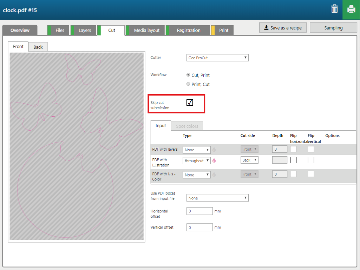
Task: Expand Use PDF boxes from input file dropdown
Action: click(217, 198)
